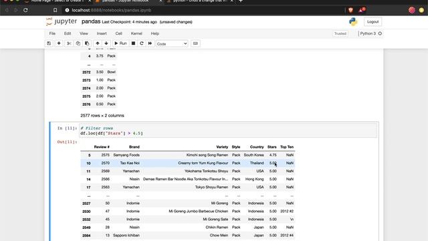Select the Tao Kae Noi brand cell
This screenshot has width=428, height=241.
coord(130,163)
